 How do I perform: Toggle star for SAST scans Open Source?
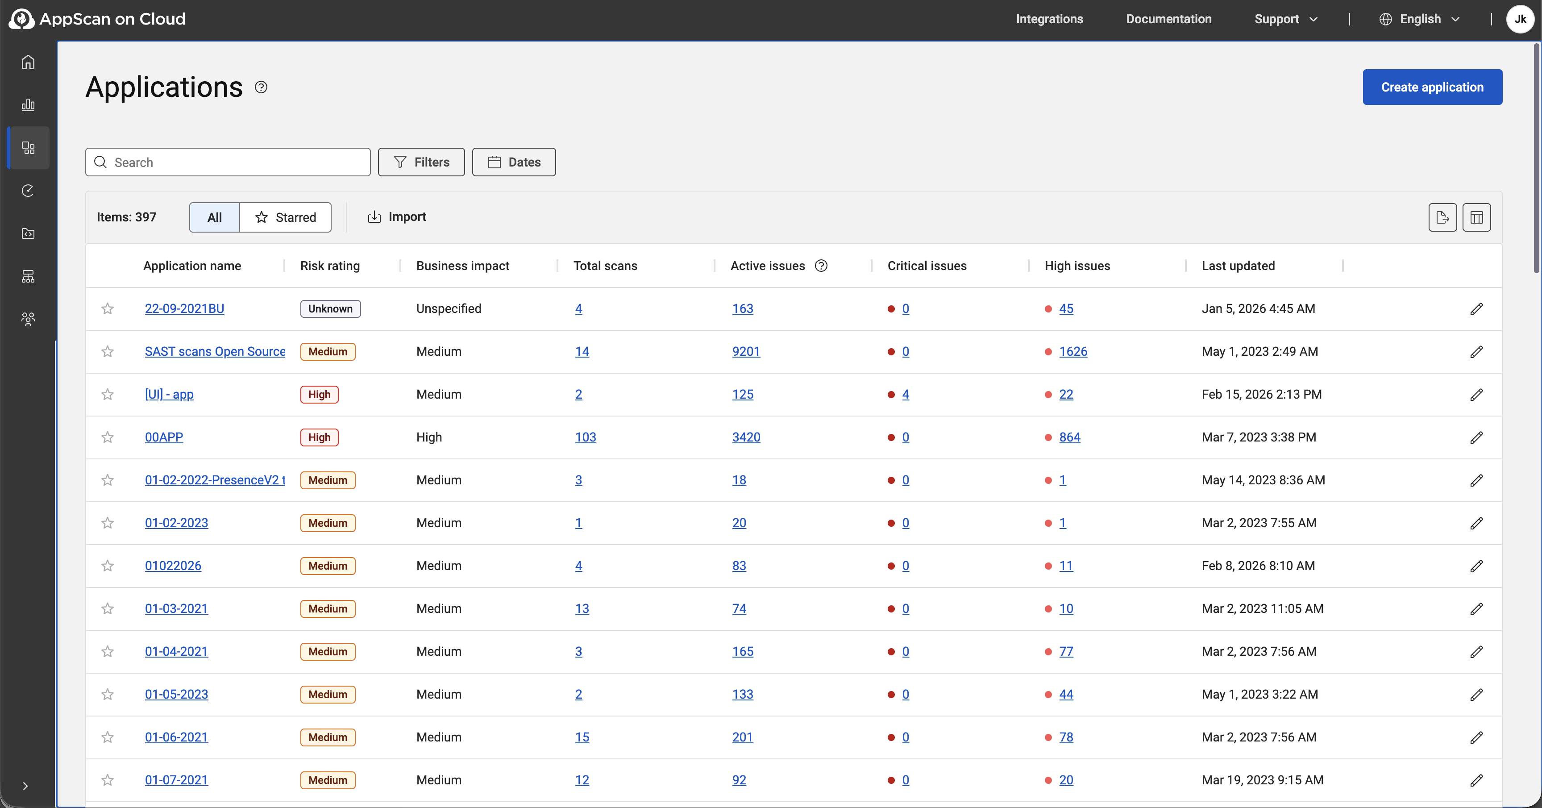click(108, 352)
